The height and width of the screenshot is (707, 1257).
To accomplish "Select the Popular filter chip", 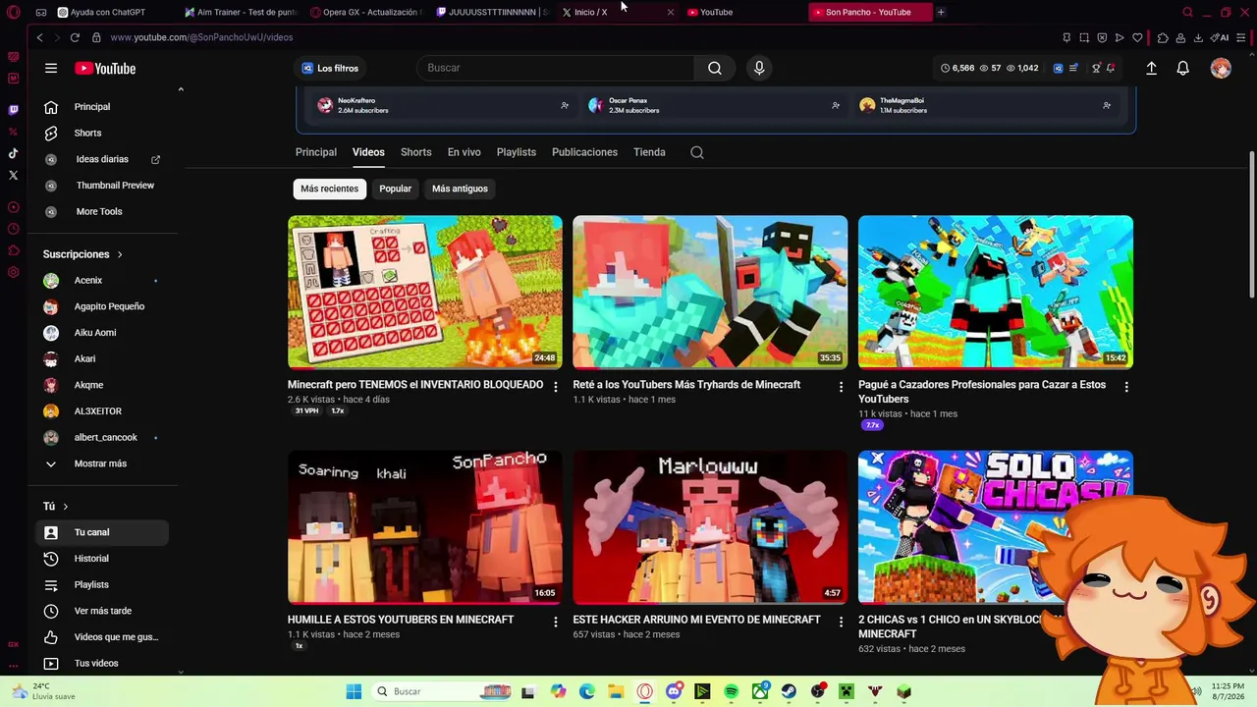I will point(396,189).
